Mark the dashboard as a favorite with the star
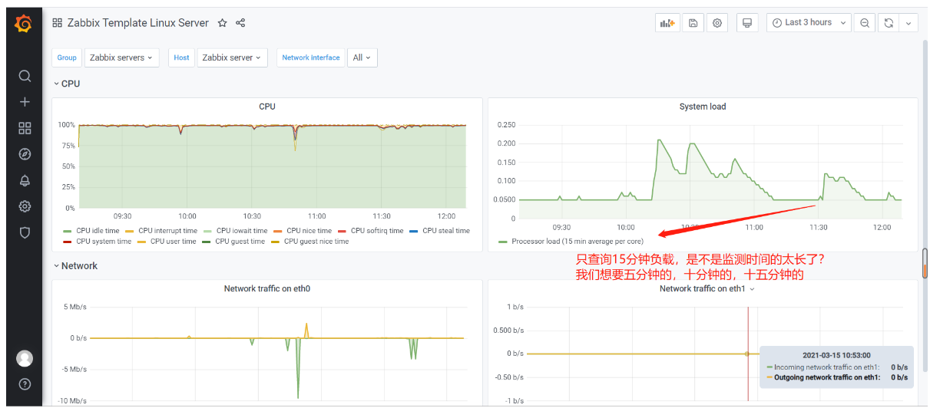 (223, 23)
